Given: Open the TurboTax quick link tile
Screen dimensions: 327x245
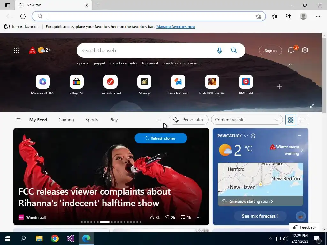Looking at the screenshot, I should coord(110,85).
